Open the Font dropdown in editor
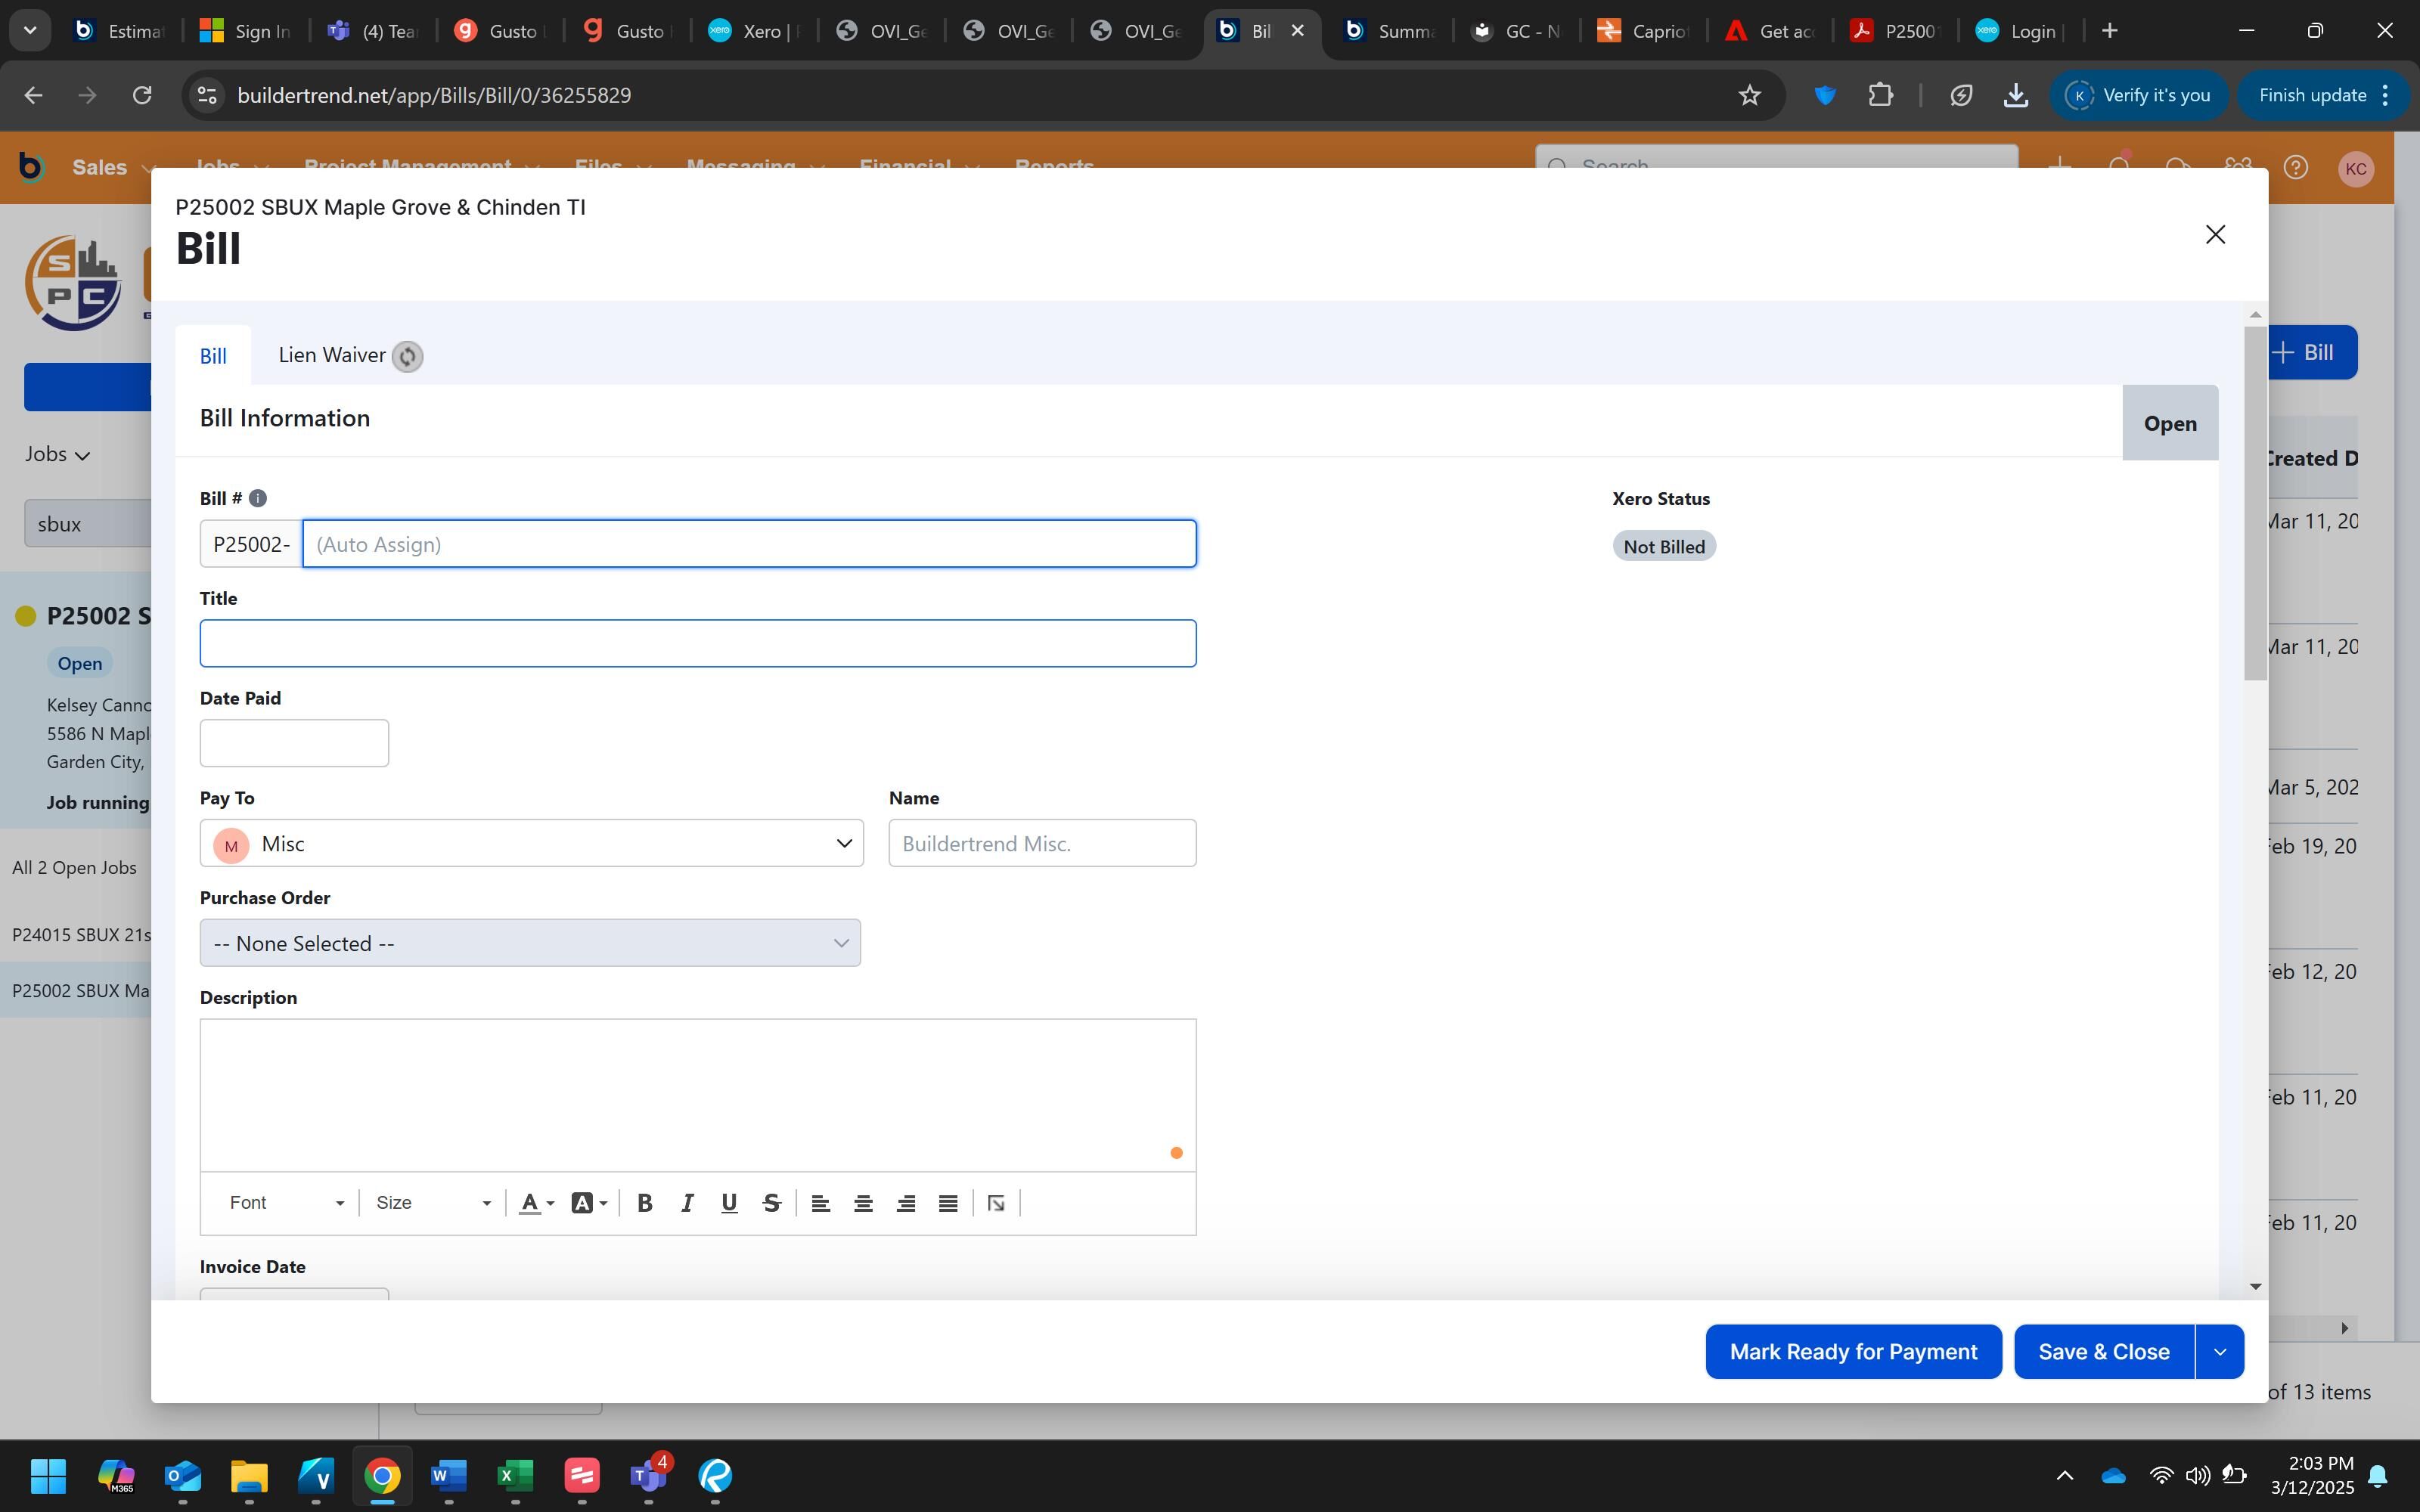This screenshot has width=2420, height=1512. tap(286, 1203)
